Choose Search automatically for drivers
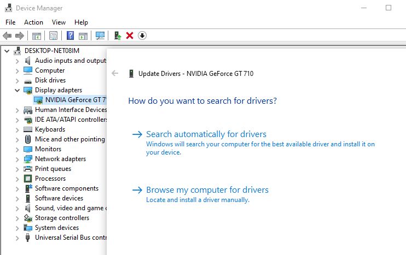The image size is (406, 255). (x=206, y=134)
